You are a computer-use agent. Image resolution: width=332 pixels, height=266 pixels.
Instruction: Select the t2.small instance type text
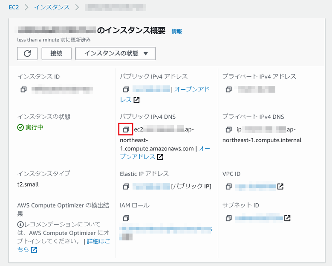(x=28, y=184)
